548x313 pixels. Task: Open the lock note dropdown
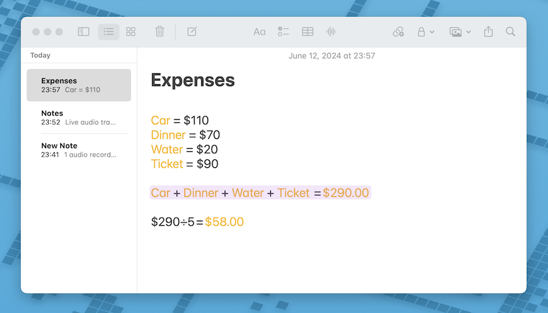click(x=425, y=32)
